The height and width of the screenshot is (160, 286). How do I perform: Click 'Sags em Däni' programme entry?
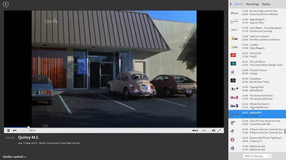[x=257, y=23]
